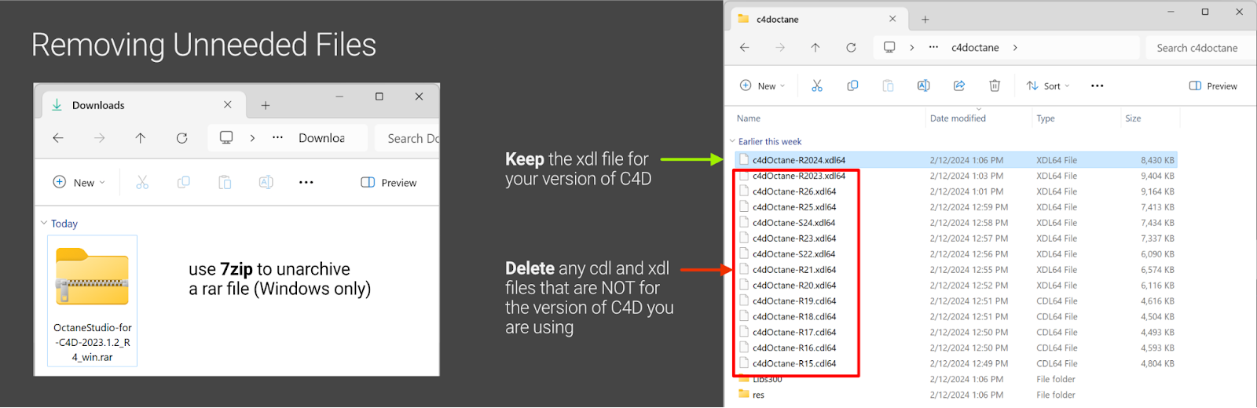1257x408 pixels.
Task: Open the New dropdown in c4doctane window
Action: pyautogui.click(x=762, y=86)
